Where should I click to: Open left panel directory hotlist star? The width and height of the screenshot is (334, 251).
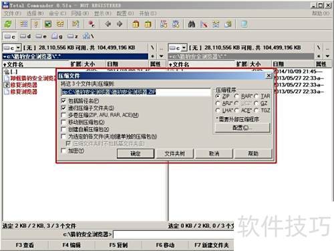[153, 56]
